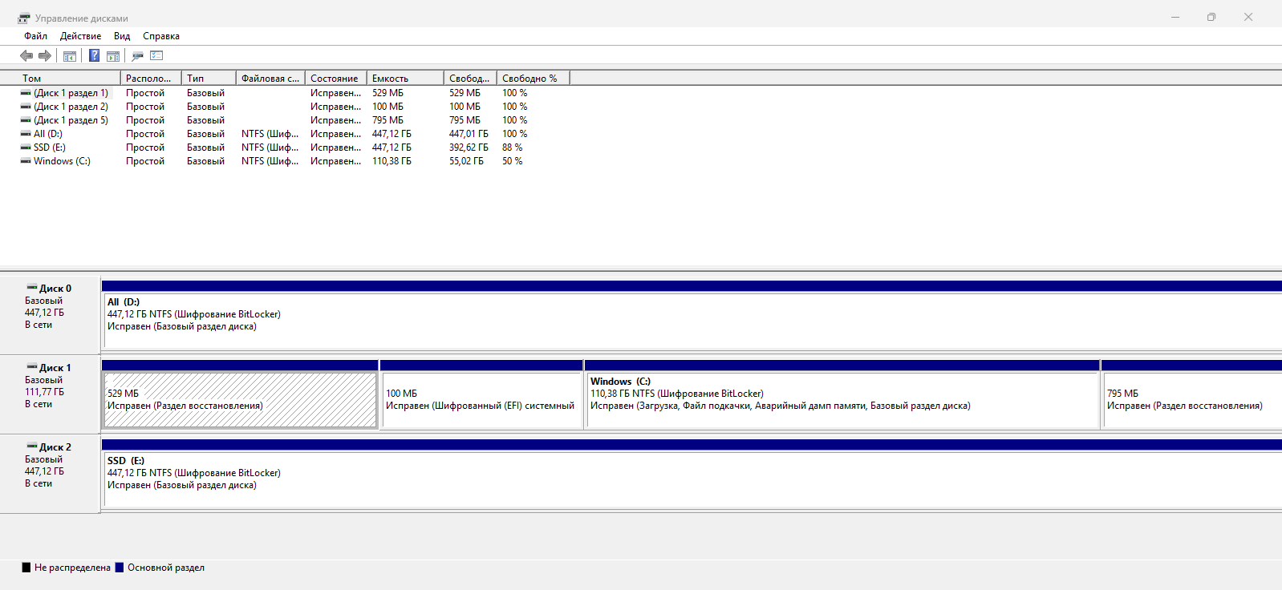Click the 392,62 ГБ free space value
1282x590 pixels.
point(469,147)
